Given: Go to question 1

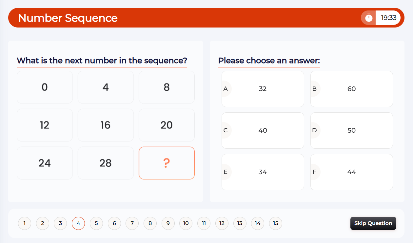Looking at the screenshot, I should click(x=25, y=223).
